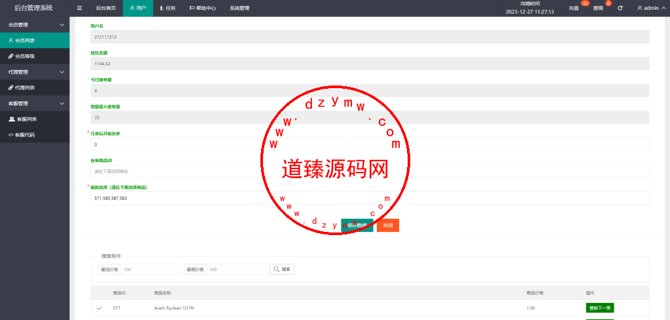Open 会员等级 in the sidebar
Screen dimensions: 670x320
[35, 56]
